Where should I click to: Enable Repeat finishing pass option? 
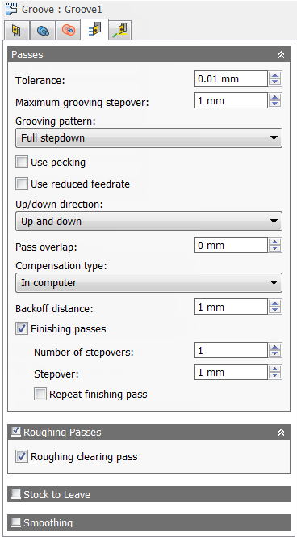pos(40,394)
